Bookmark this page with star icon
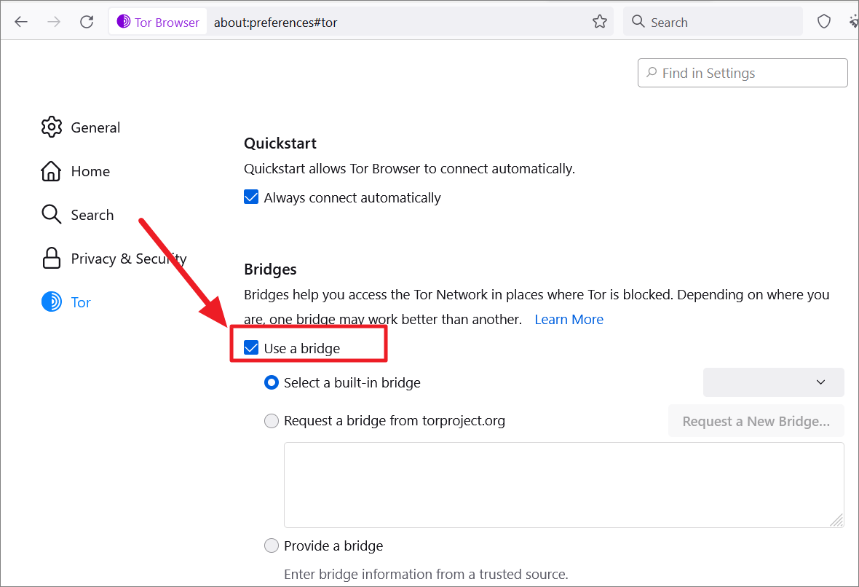The width and height of the screenshot is (859, 587). click(600, 22)
